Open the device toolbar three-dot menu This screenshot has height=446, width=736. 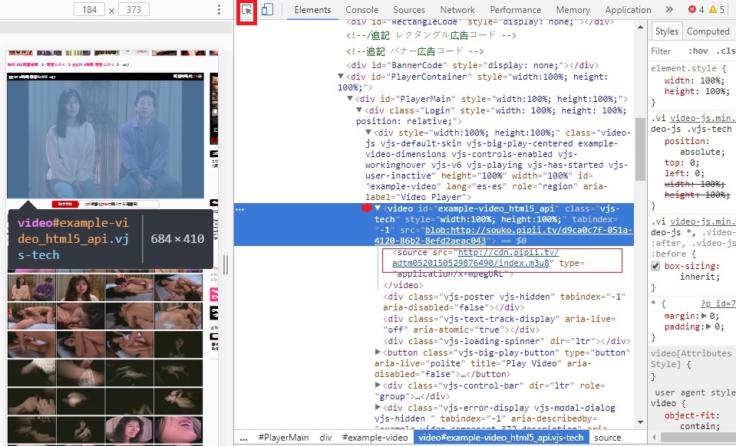click(219, 9)
